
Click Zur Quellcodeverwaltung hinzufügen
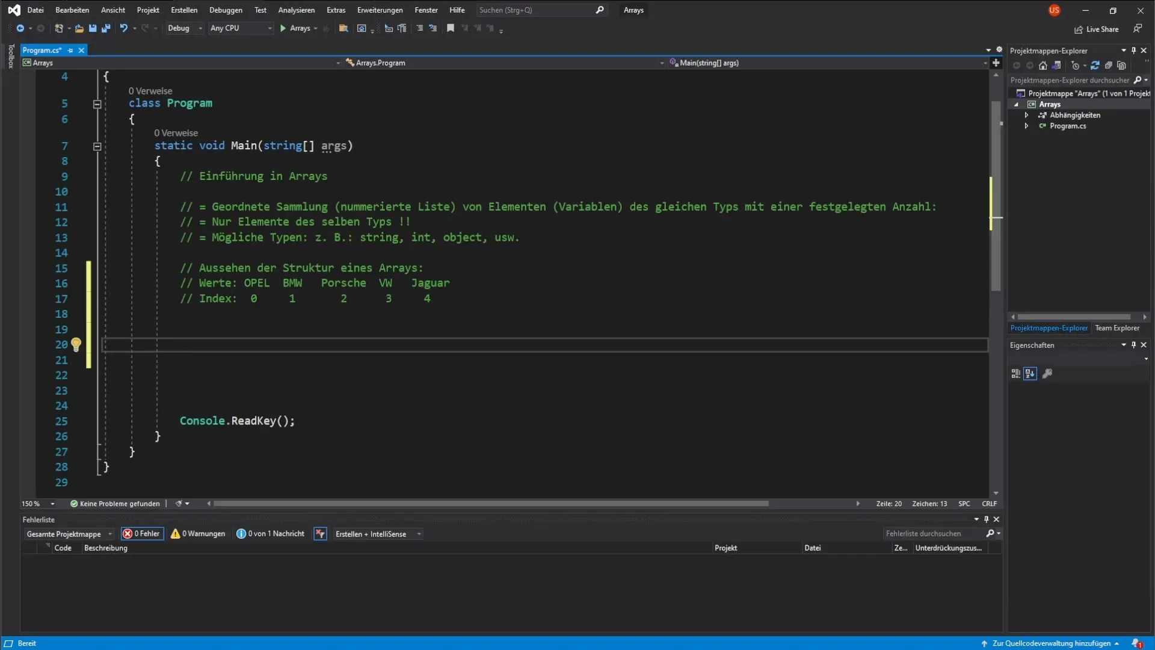[1050, 643]
